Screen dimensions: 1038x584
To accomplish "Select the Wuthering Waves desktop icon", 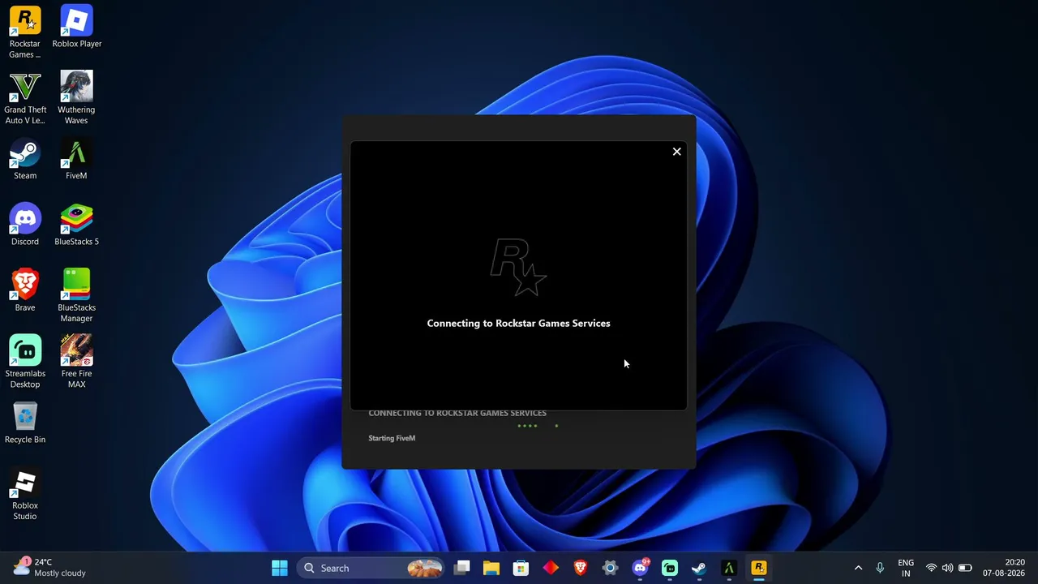I will [76, 98].
